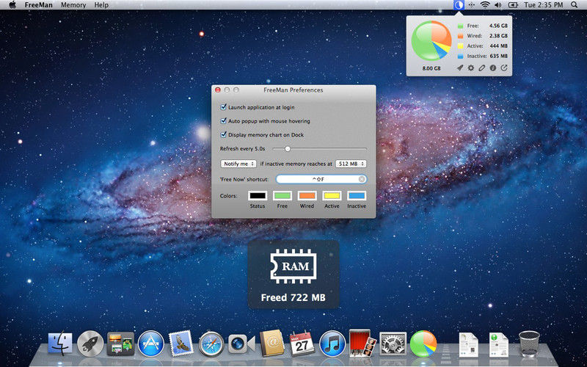This screenshot has height=367, width=587.
Task: Toggle Auto popup with mouse hovering
Action: coord(224,121)
